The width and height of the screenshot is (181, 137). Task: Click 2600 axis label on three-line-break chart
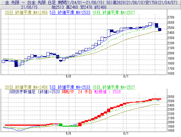coord(171,97)
